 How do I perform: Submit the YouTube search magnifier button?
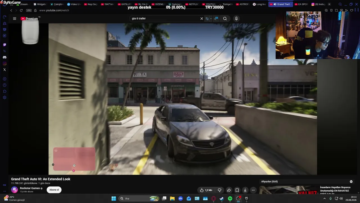(225, 19)
